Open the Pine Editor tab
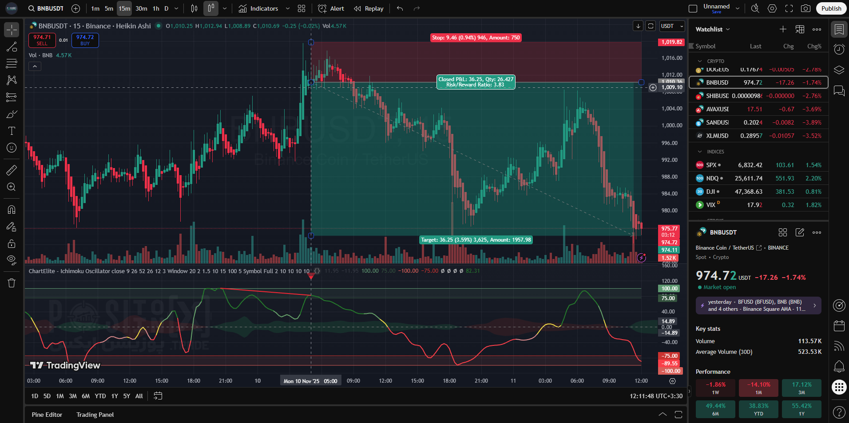 click(47, 415)
